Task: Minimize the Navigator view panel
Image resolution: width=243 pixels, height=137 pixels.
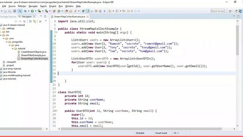Action: coord(41,16)
